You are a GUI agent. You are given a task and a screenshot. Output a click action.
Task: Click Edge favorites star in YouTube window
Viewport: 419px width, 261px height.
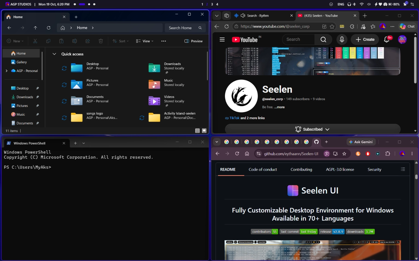point(332,26)
